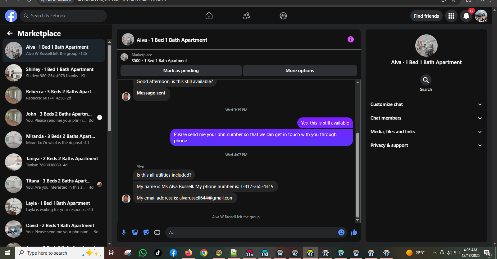This screenshot has height=259, width=497.
Task: Show hidden system tray icons
Action: [x=435, y=253]
